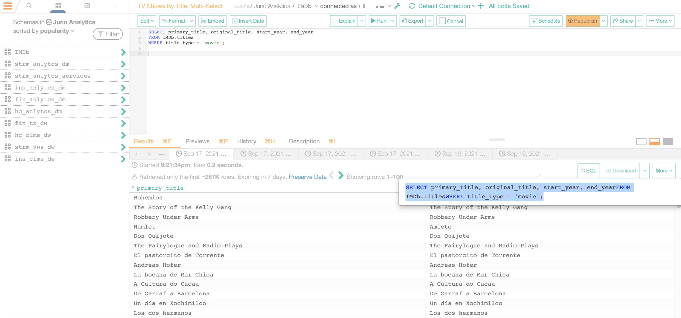Click the Embed query icon
681x318 pixels.
pyautogui.click(x=212, y=20)
